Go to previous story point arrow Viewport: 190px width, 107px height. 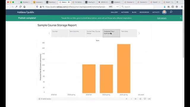click(x=49, y=33)
